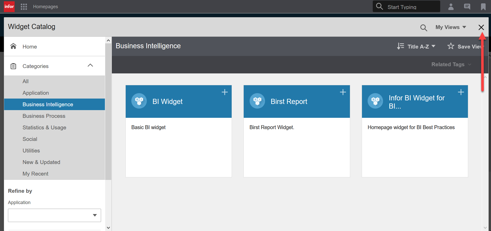
Task: Click the Home house icon
Action: pos(13,46)
